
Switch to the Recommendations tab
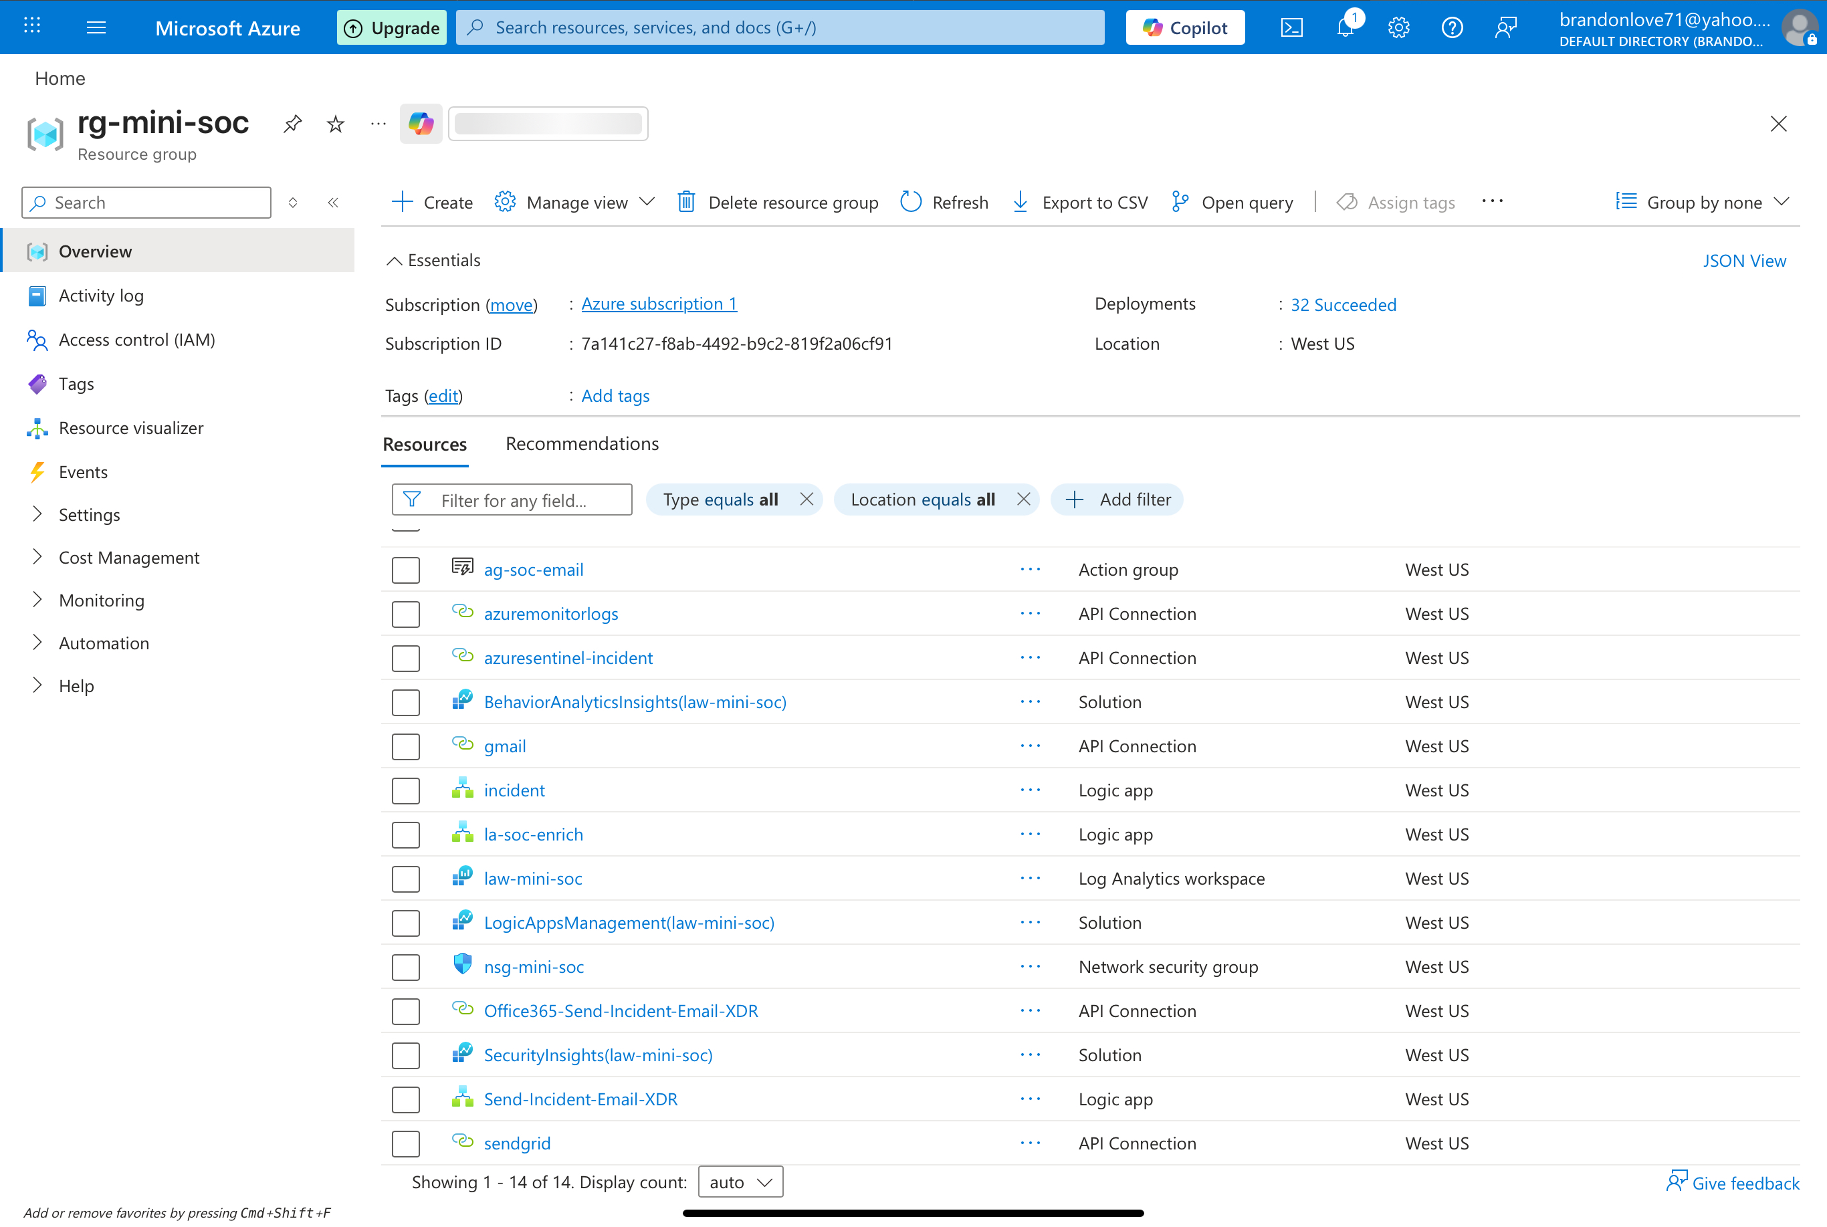coord(582,444)
